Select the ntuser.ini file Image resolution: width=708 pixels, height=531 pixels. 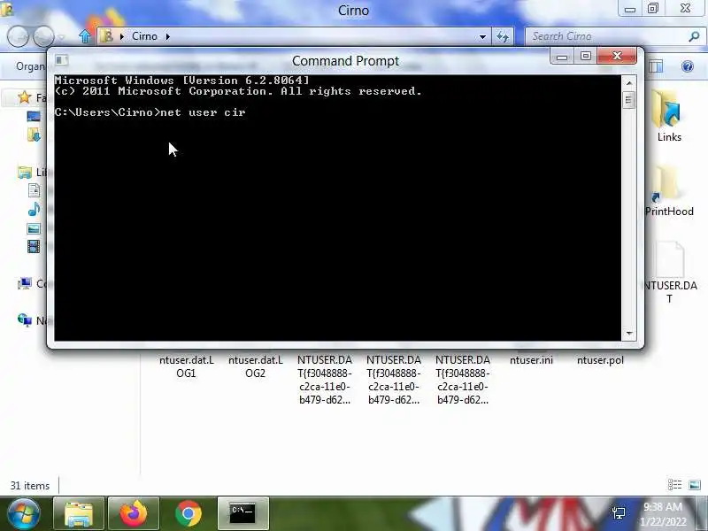pos(531,360)
